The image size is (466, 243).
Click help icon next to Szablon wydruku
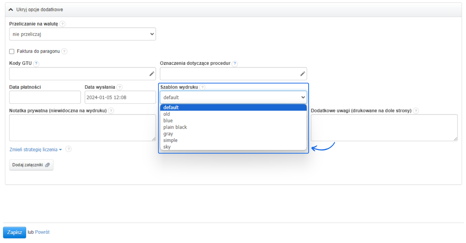pyautogui.click(x=203, y=87)
